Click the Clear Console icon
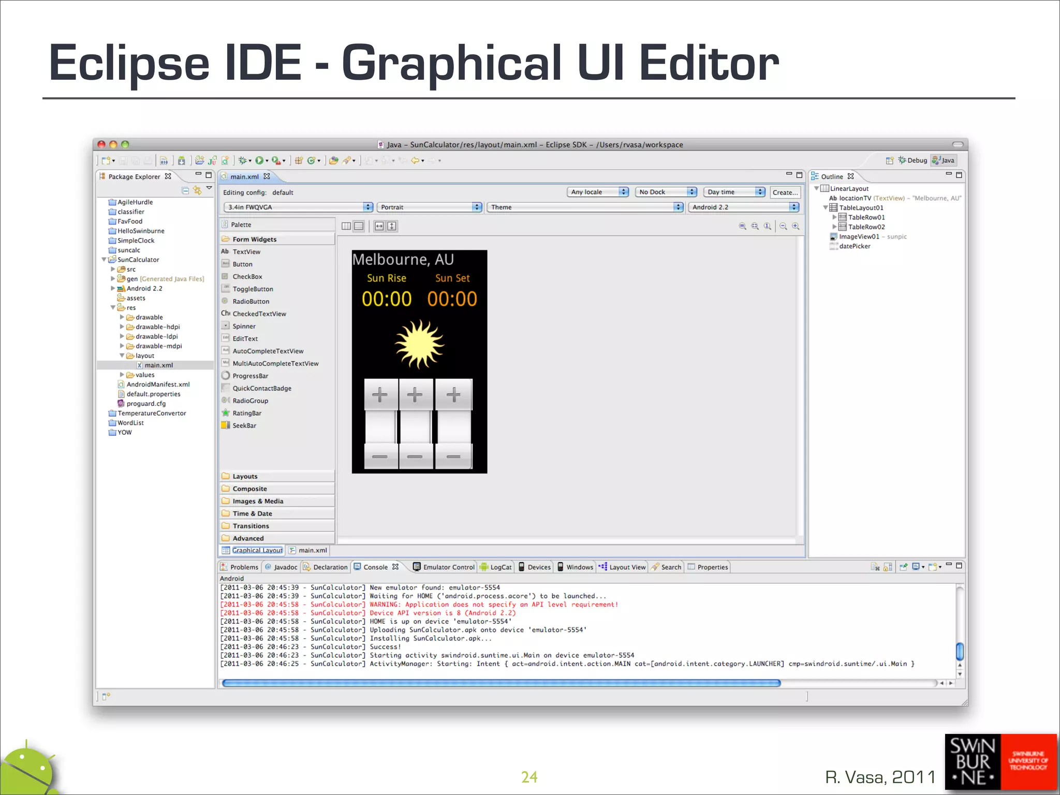Image resolution: width=1060 pixels, height=795 pixels. (875, 567)
